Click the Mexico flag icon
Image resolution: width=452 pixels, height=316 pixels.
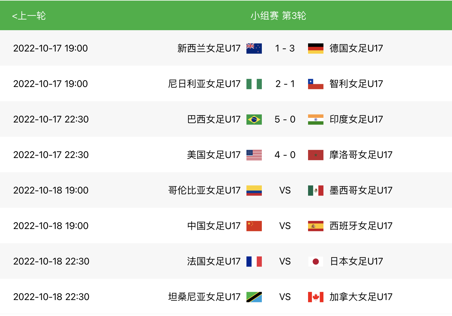pyautogui.click(x=315, y=190)
